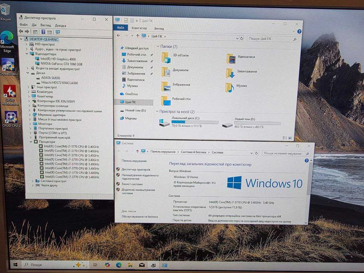Open Довідка menu in Device Manager
Viewport: 364px width, 273px height.
click(60, 25)
